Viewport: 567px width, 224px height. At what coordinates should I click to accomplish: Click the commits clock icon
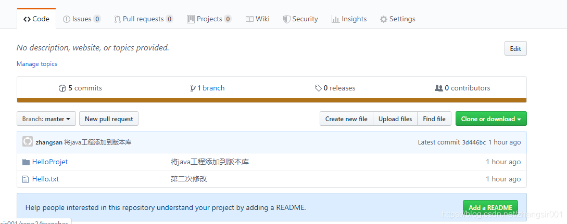tap(62, 88)
